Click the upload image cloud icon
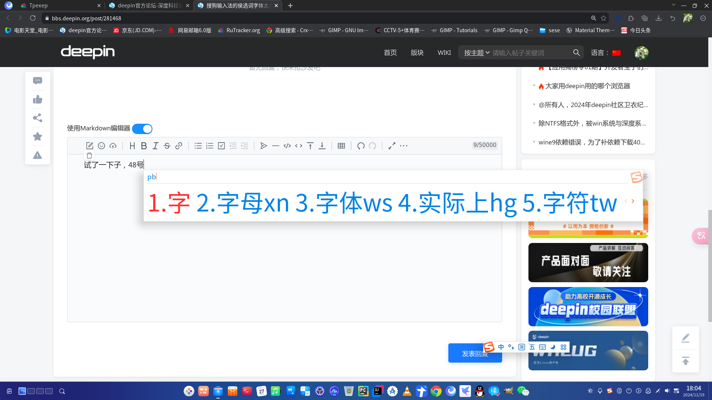This screenshot has width=712, height=400. click(113, 146)
